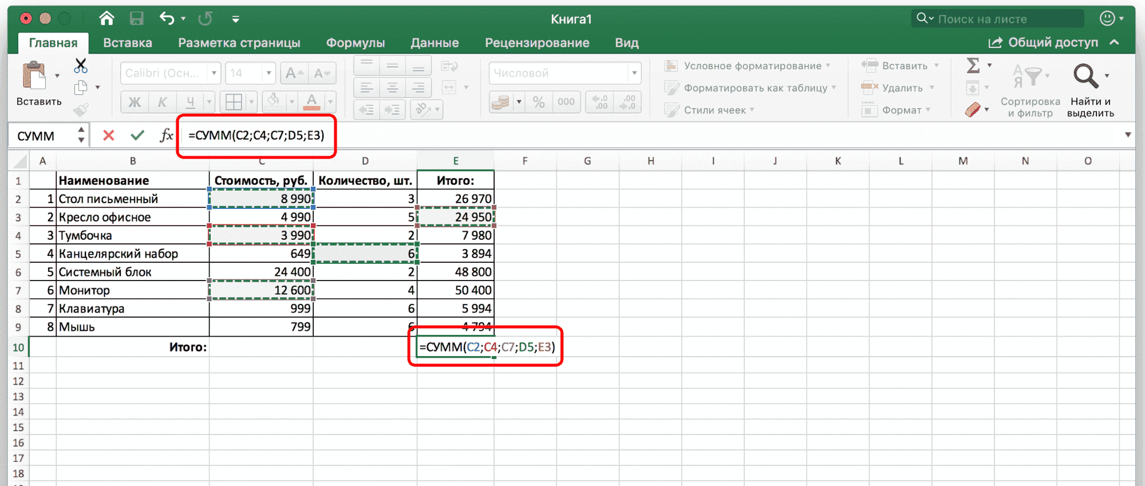Image resolution: width=1145 pixels, height=486 pixels.
Task: Click the merge cells icon
Action: pyautogui.click(x=449, y=88)
